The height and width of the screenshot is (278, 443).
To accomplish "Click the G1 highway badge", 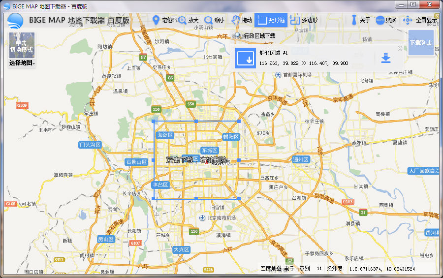I will (363, 213).
